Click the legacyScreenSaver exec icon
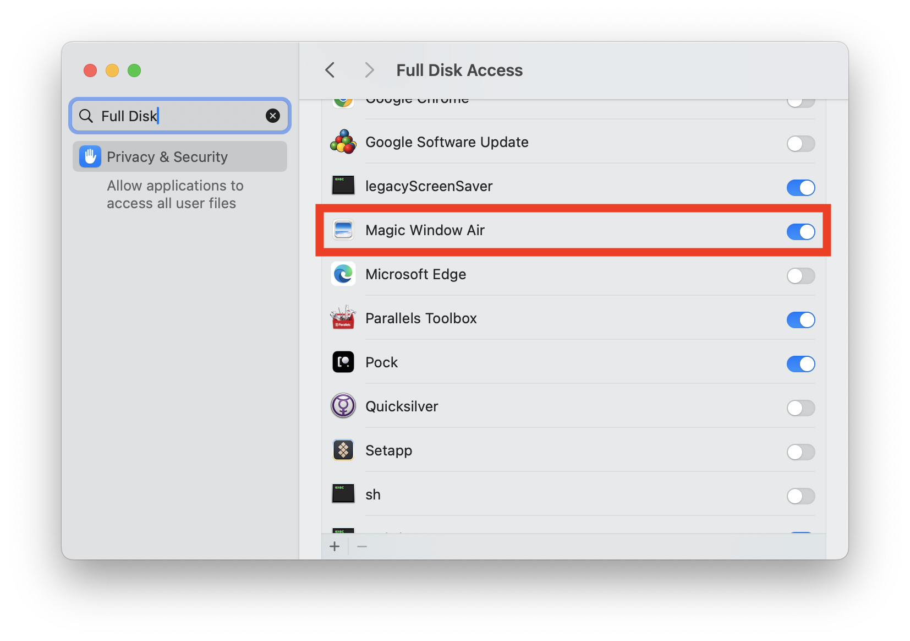 (x=343, y=186)
